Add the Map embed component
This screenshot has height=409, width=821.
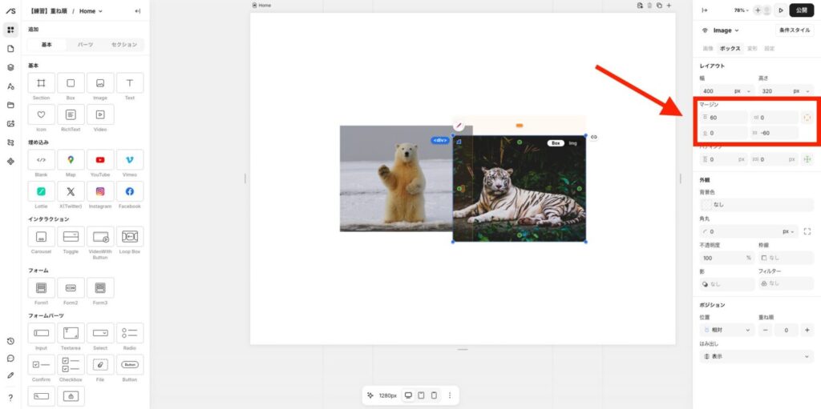[x=71, y=160]
